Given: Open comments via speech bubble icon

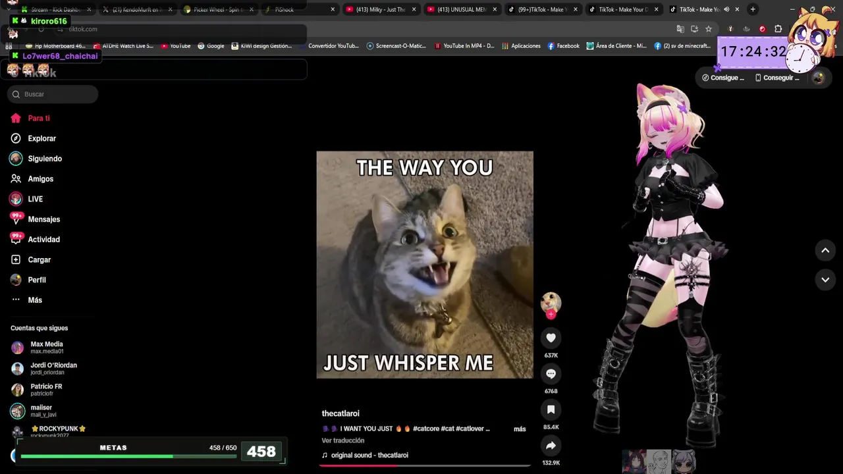Looking at the screenshot, I should [x=551, y=374].
